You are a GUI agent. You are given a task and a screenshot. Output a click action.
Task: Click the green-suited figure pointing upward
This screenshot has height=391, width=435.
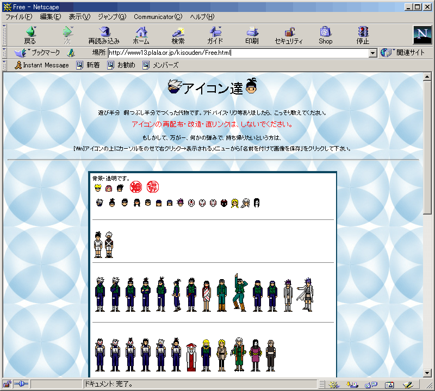click(x=239, y=293)
